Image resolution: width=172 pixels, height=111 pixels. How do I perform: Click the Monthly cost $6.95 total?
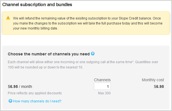pyautogui.click(x=159, y=87)
